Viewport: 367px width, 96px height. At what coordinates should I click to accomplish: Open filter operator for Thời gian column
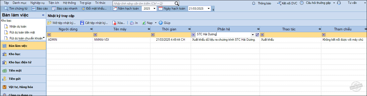(x=153, y=35)
